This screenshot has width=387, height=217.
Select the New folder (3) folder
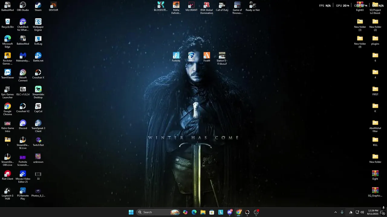(360, 25)
